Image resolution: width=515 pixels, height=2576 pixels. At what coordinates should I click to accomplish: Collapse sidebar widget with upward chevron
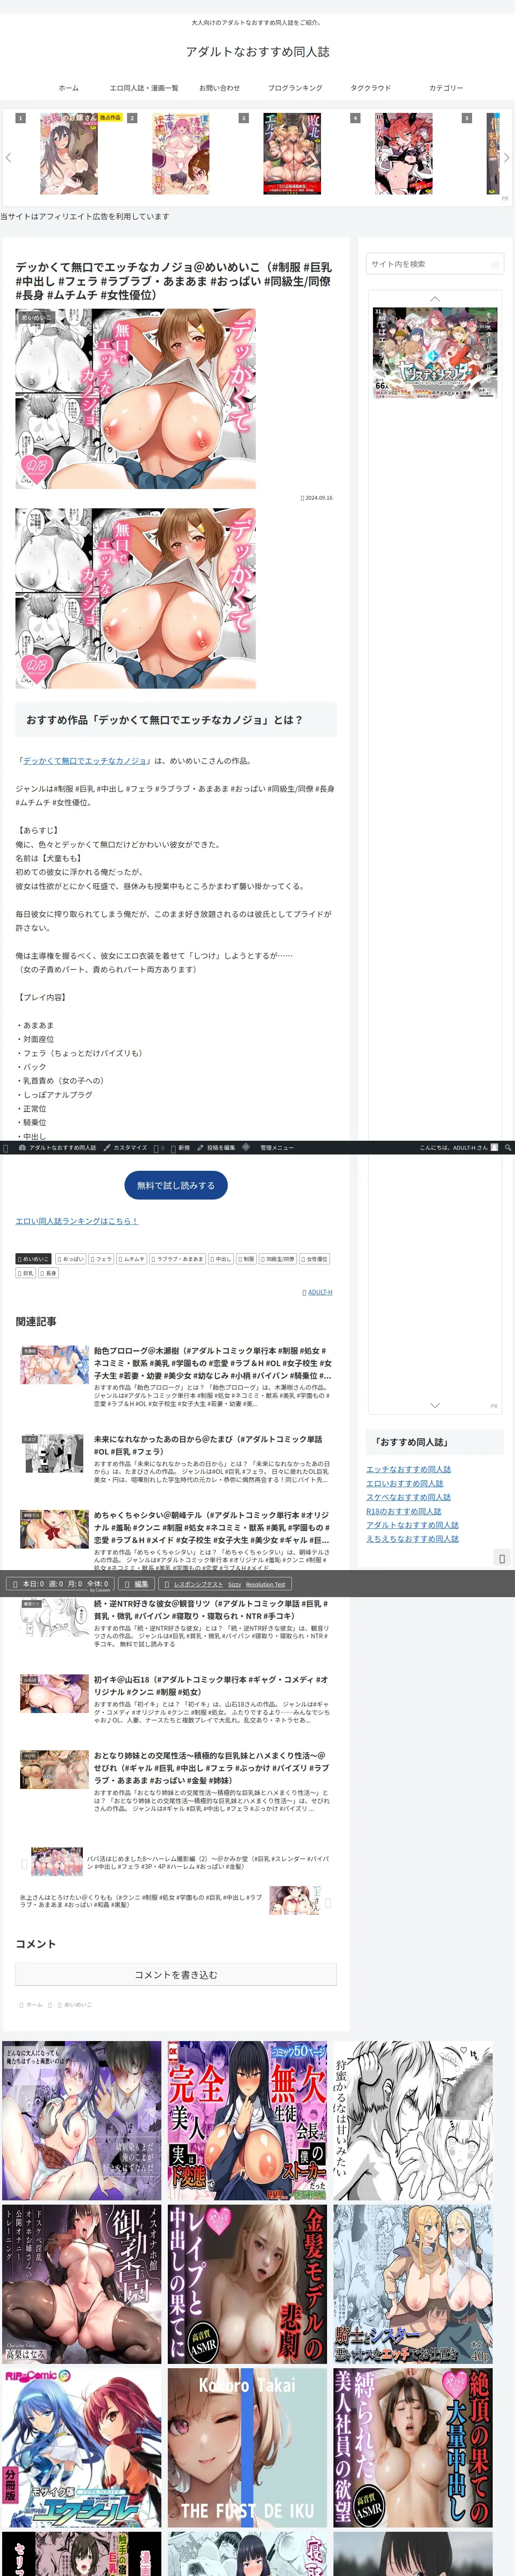coord(435,299)
